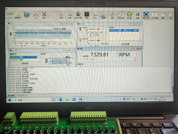Click the weather 25°C taskbar widget
The width and height of the screenshot is (178, 134).
[129, 99]
